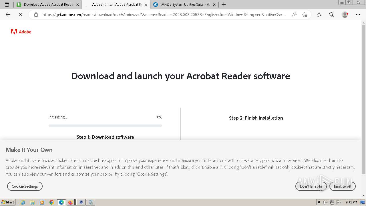Activate Read aloud icon in address bar
The height and width of the screenshot is (206, 366).
(294, 15)
